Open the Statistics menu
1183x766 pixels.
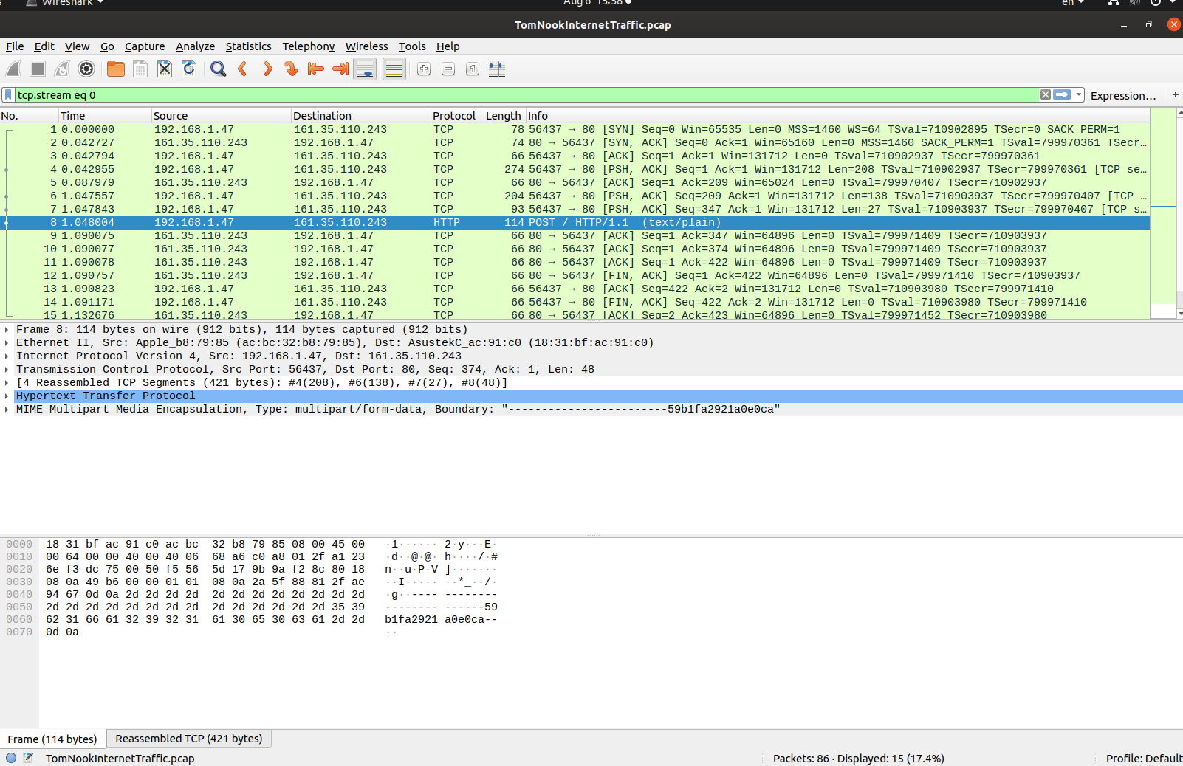[248, 46]
